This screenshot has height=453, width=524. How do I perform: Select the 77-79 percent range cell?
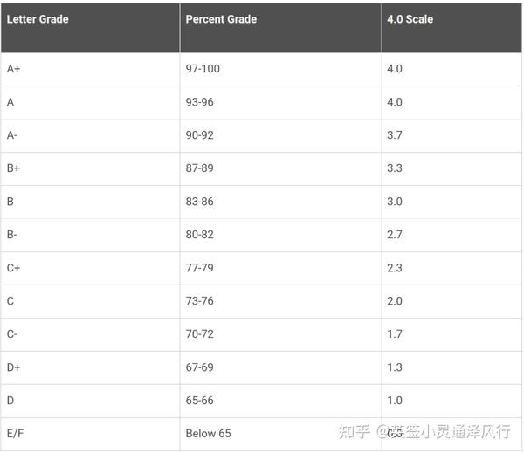(x=200, y=268)
